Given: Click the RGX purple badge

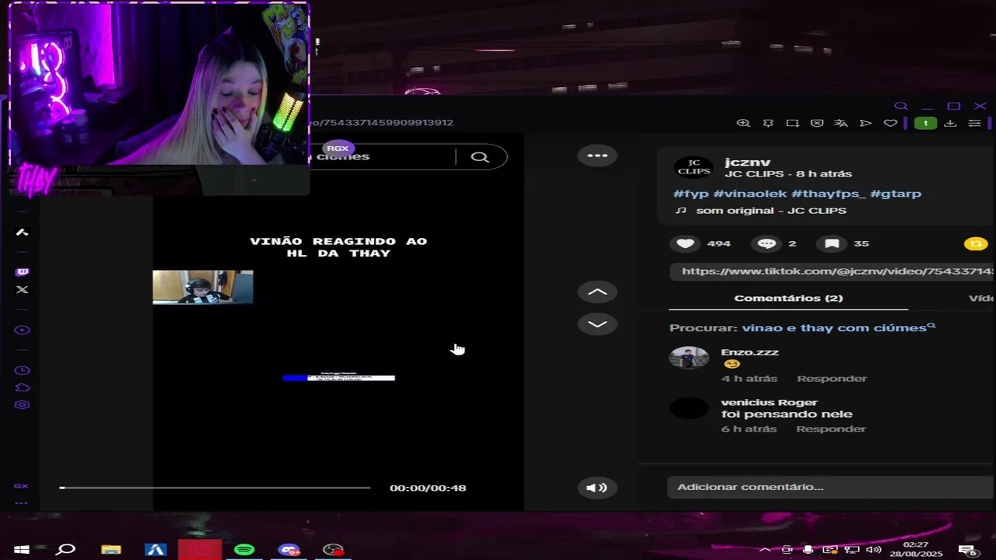Looking at the screenshot, I should tap(338, 149).
